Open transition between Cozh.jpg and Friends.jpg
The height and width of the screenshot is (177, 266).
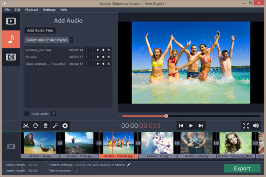click(99, 143)
